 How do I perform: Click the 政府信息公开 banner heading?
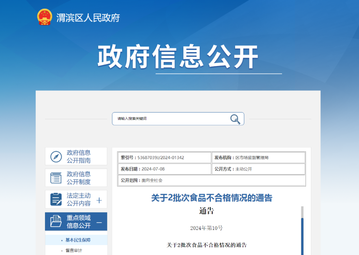point(178,57)
